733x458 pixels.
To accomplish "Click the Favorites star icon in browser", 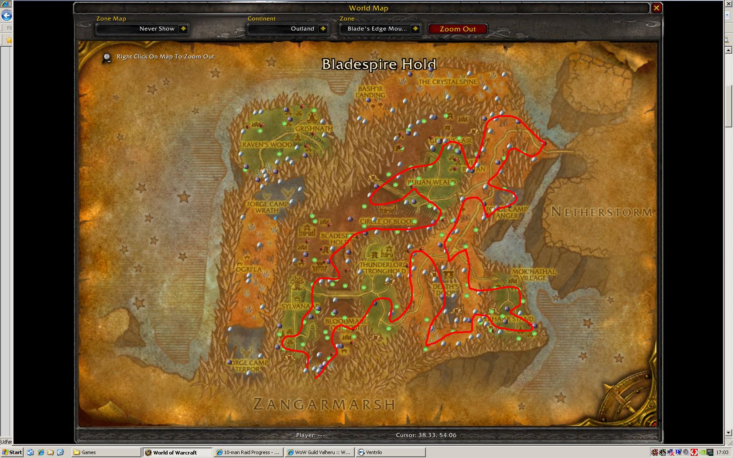I will coord(9,40).
